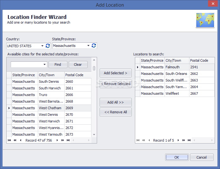Go to previous page in available cities

pyautogui.click(x=15, y=140)
